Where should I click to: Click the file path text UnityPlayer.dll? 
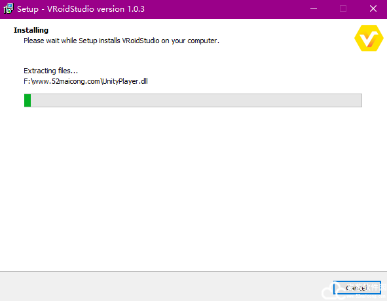pyautogui.click(x=86, y=81)
